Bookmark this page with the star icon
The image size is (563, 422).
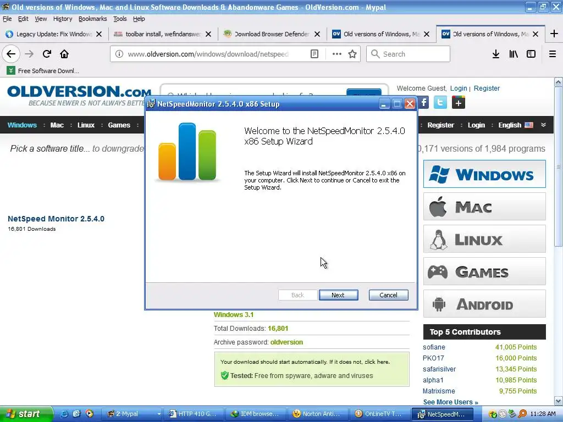(x=352, y=54)
